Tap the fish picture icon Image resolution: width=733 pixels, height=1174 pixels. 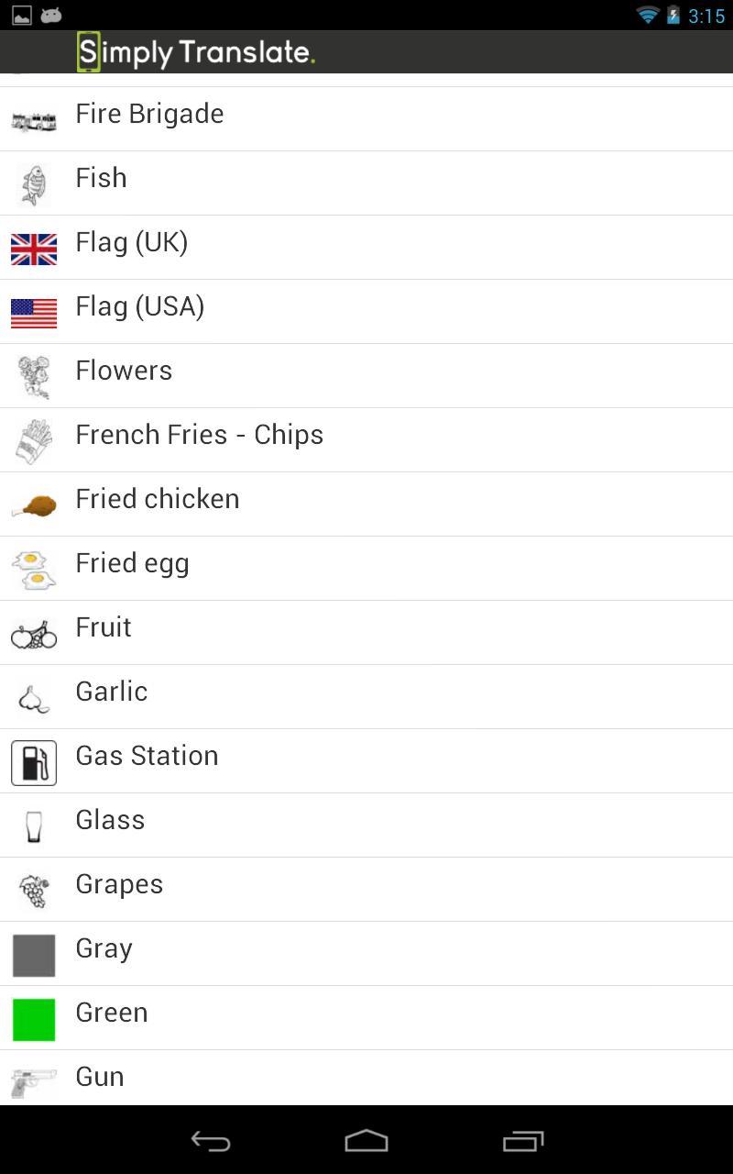34,184
